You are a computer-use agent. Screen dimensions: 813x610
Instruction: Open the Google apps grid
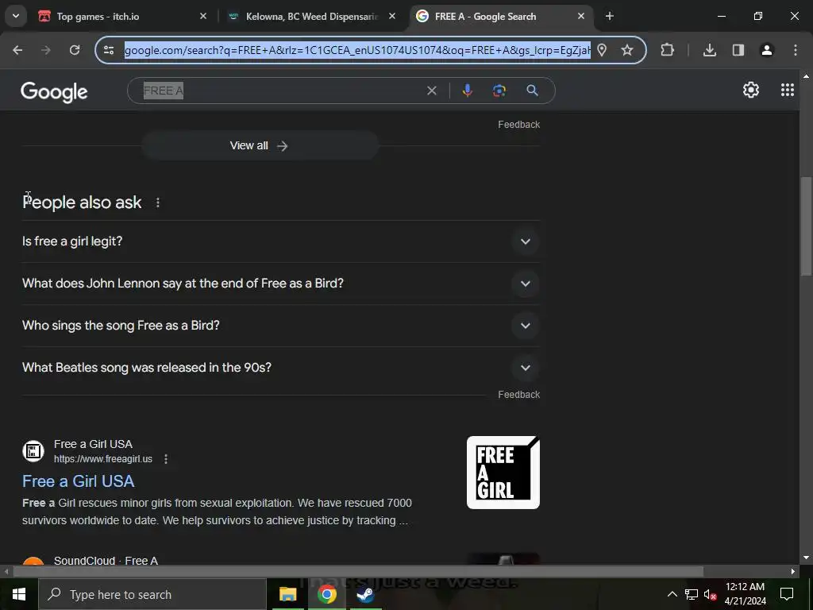click(x=787, y=91)
